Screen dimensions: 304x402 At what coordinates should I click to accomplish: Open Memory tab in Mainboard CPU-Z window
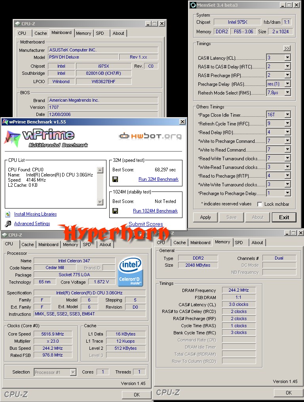84,33
